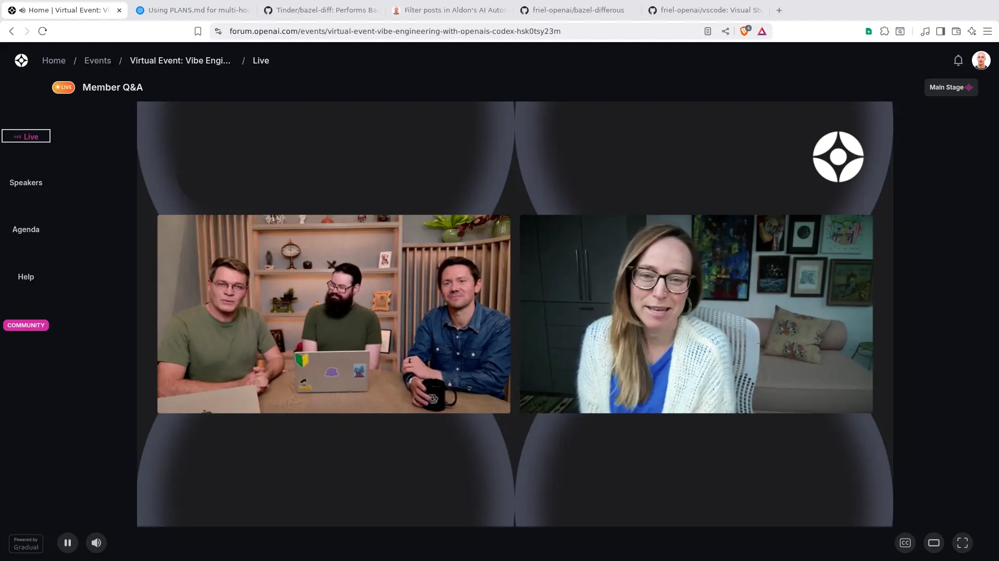Click the OpenAI logo in the sidebar
This screenshot has height=561, width=999.
[x=21, y=60]
